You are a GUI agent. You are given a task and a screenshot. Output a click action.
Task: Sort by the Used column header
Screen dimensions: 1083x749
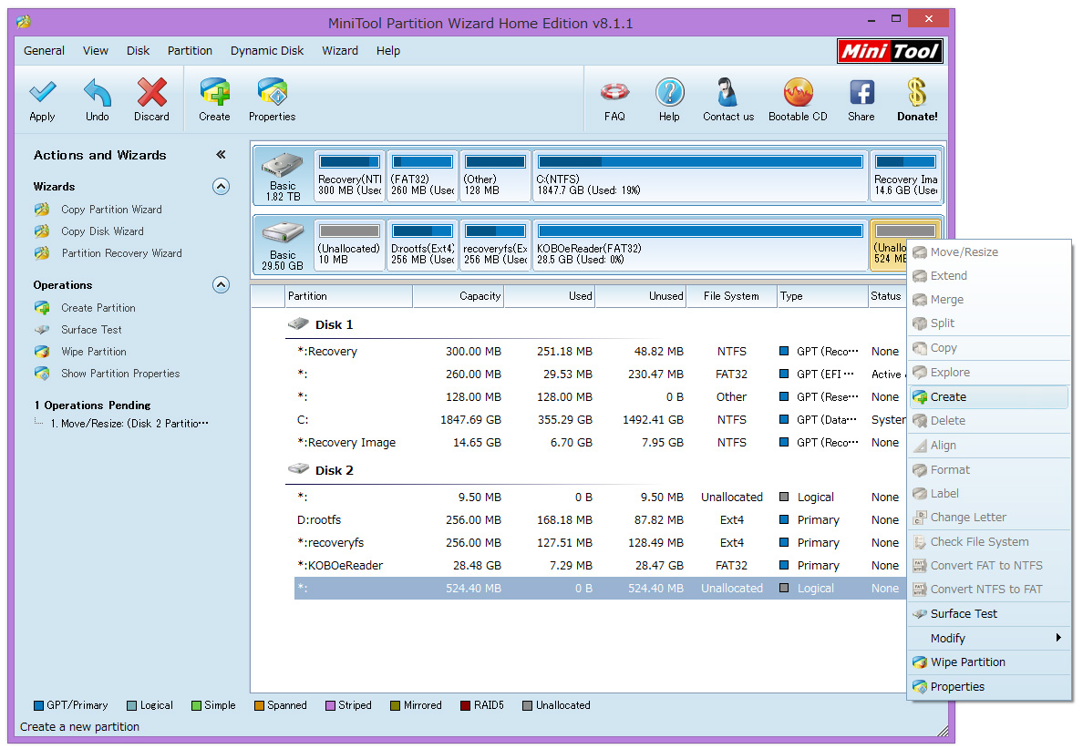click(x=550, y=296)
